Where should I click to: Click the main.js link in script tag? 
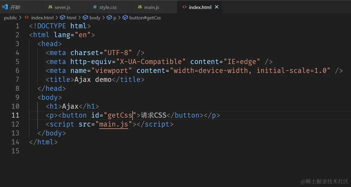(x=114, y=124)
